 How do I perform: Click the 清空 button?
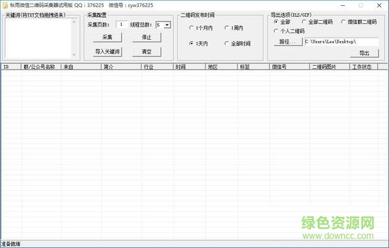point(147,52)
